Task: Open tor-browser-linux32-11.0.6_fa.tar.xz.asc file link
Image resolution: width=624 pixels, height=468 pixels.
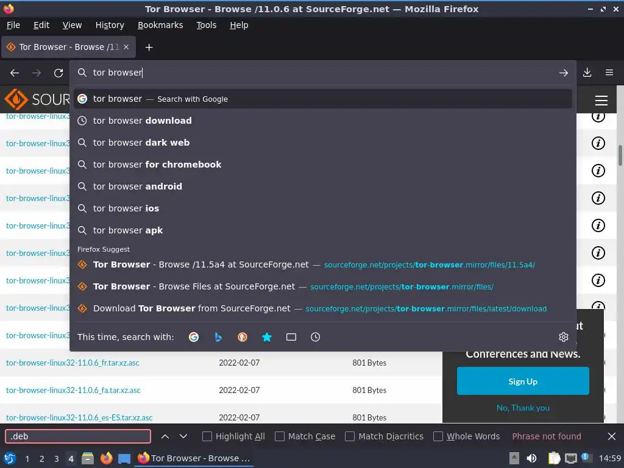Action: pyautogui.click(x=73, y=391)
